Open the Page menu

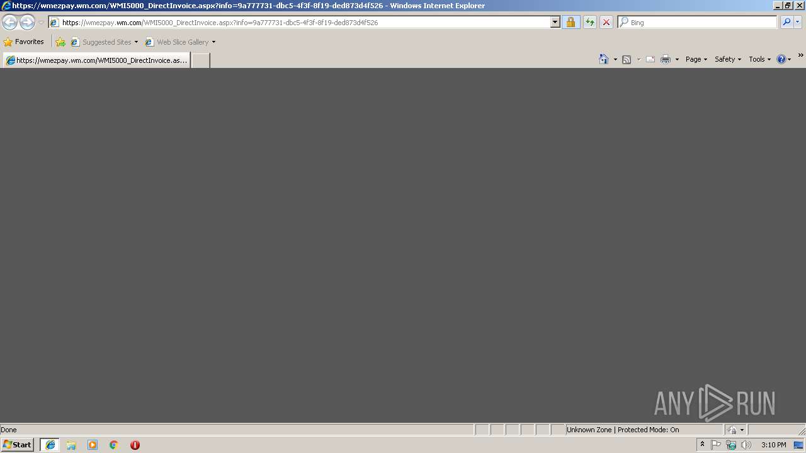coord(696,59)
